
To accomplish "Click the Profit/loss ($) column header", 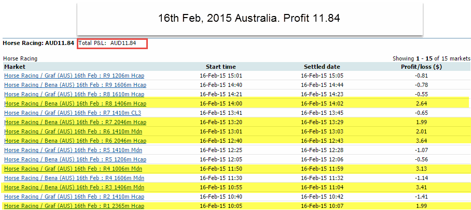I will click(x=421, y=67).
